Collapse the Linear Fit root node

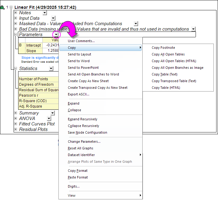click(x=11, y=7)
